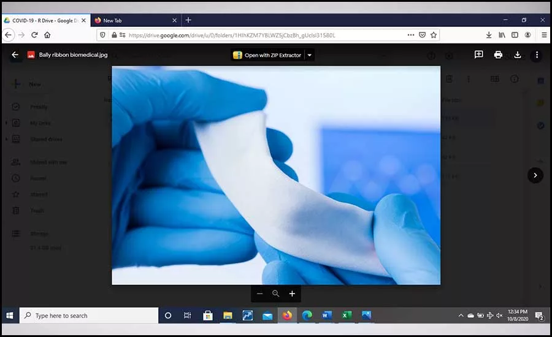This screenshot has height=337, width=552.
Task: Open Excel from the Windows taskbar
Action: point(347,316)
